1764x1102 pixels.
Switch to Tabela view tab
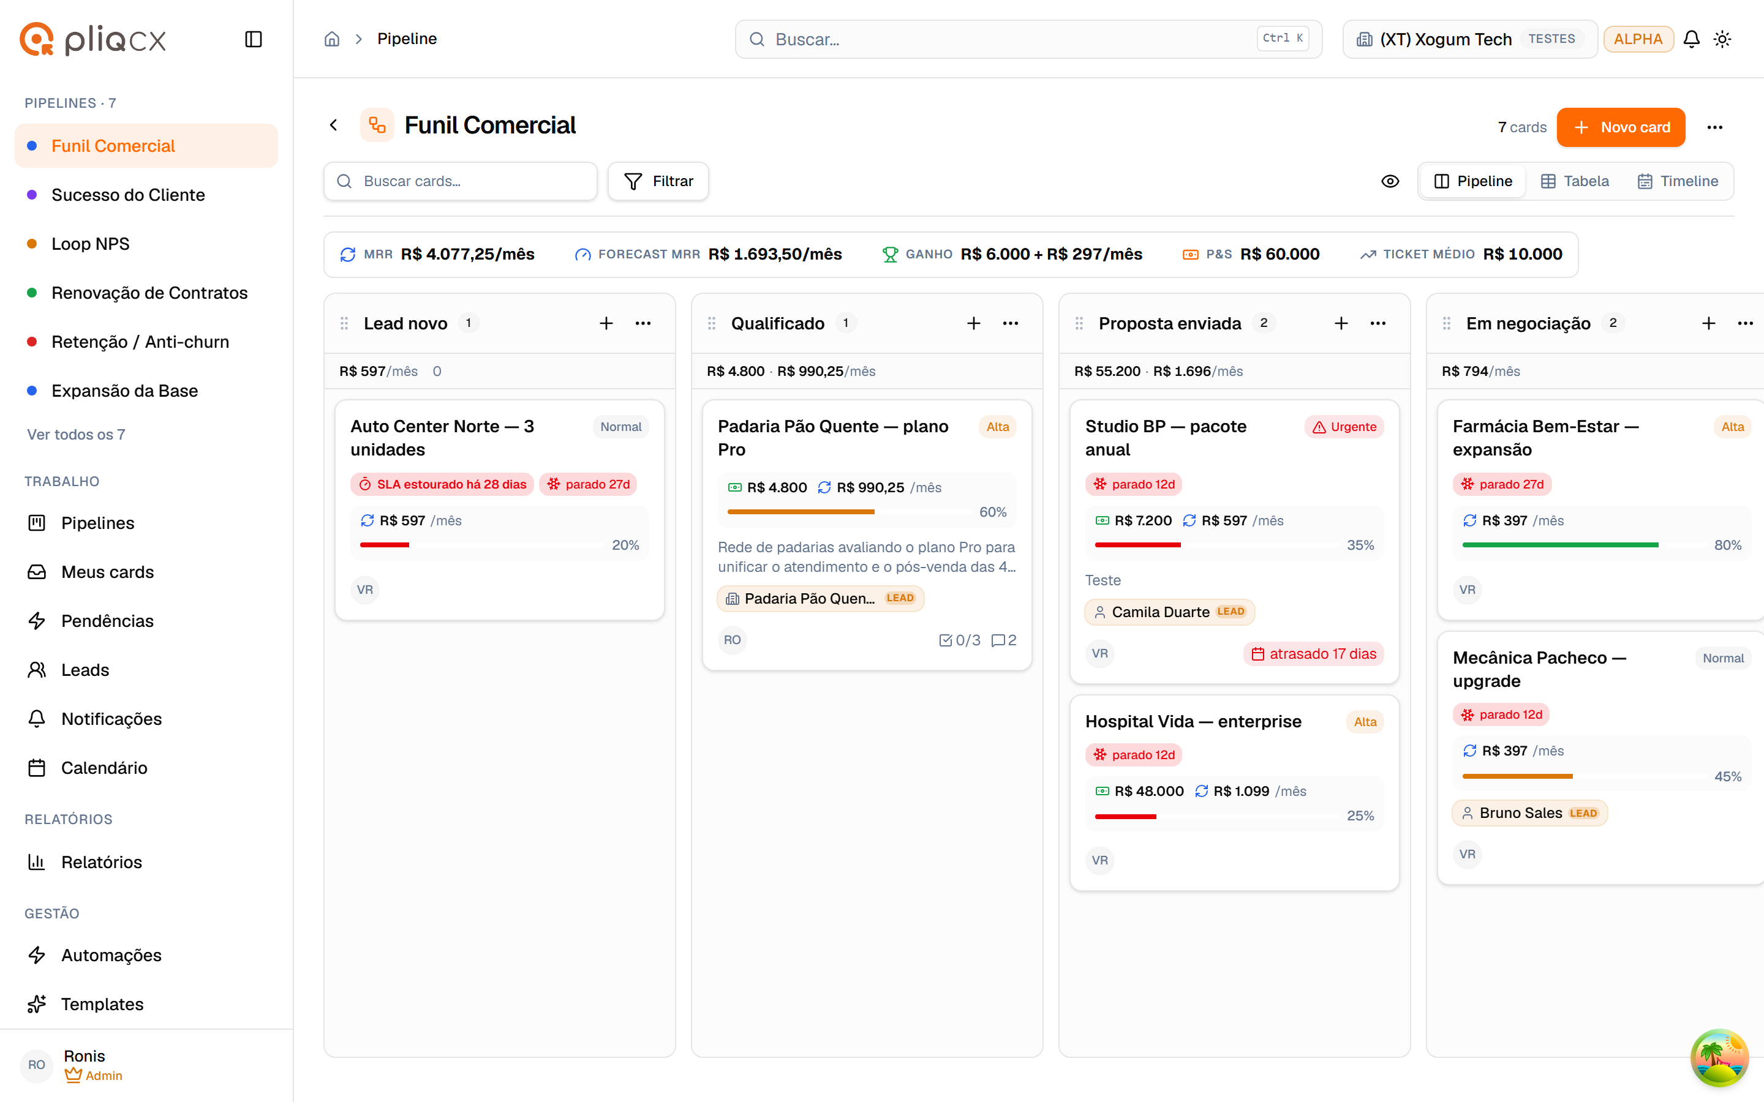click(x=1575, y=181)
